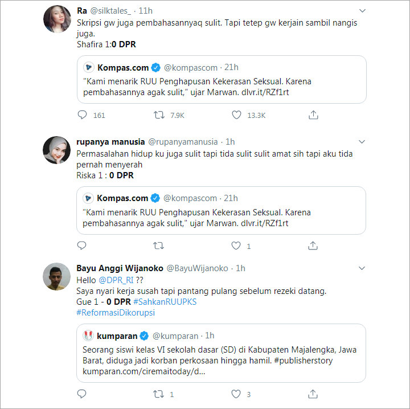Open the #ReformasiDikorupsi hashtag

pos(116,313)
